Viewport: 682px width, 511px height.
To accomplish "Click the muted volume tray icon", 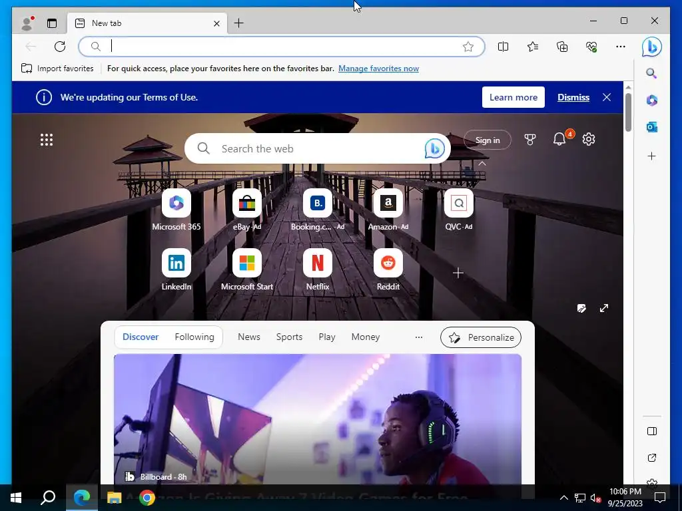I will coord(595,498).
